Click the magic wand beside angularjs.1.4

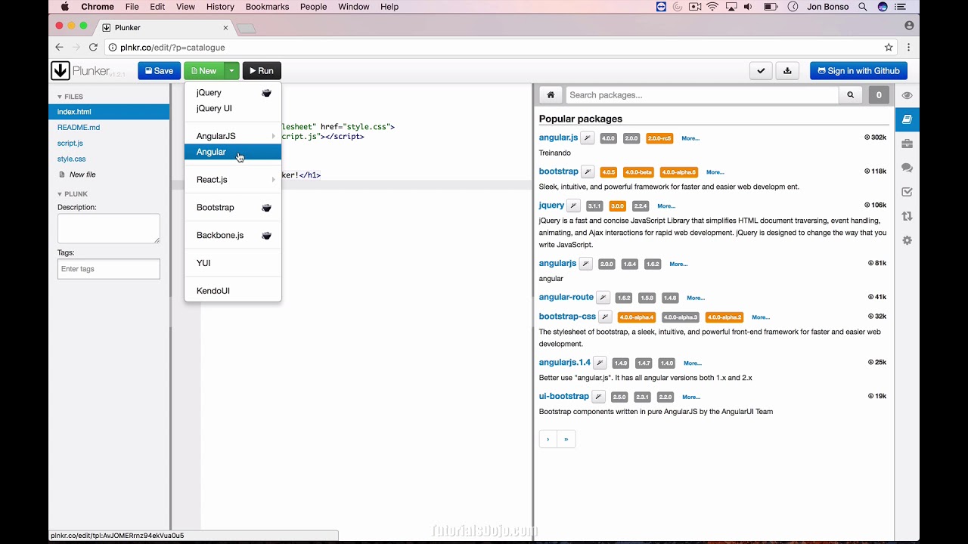click(x=600, y=363)
